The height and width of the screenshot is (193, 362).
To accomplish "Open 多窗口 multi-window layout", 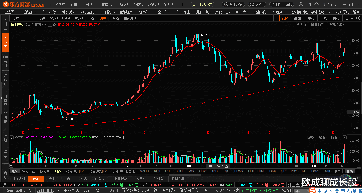I will (x=257, y=4).
